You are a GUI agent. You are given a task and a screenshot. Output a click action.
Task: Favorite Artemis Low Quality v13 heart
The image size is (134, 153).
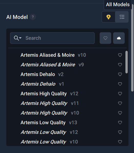pos(120,123)
